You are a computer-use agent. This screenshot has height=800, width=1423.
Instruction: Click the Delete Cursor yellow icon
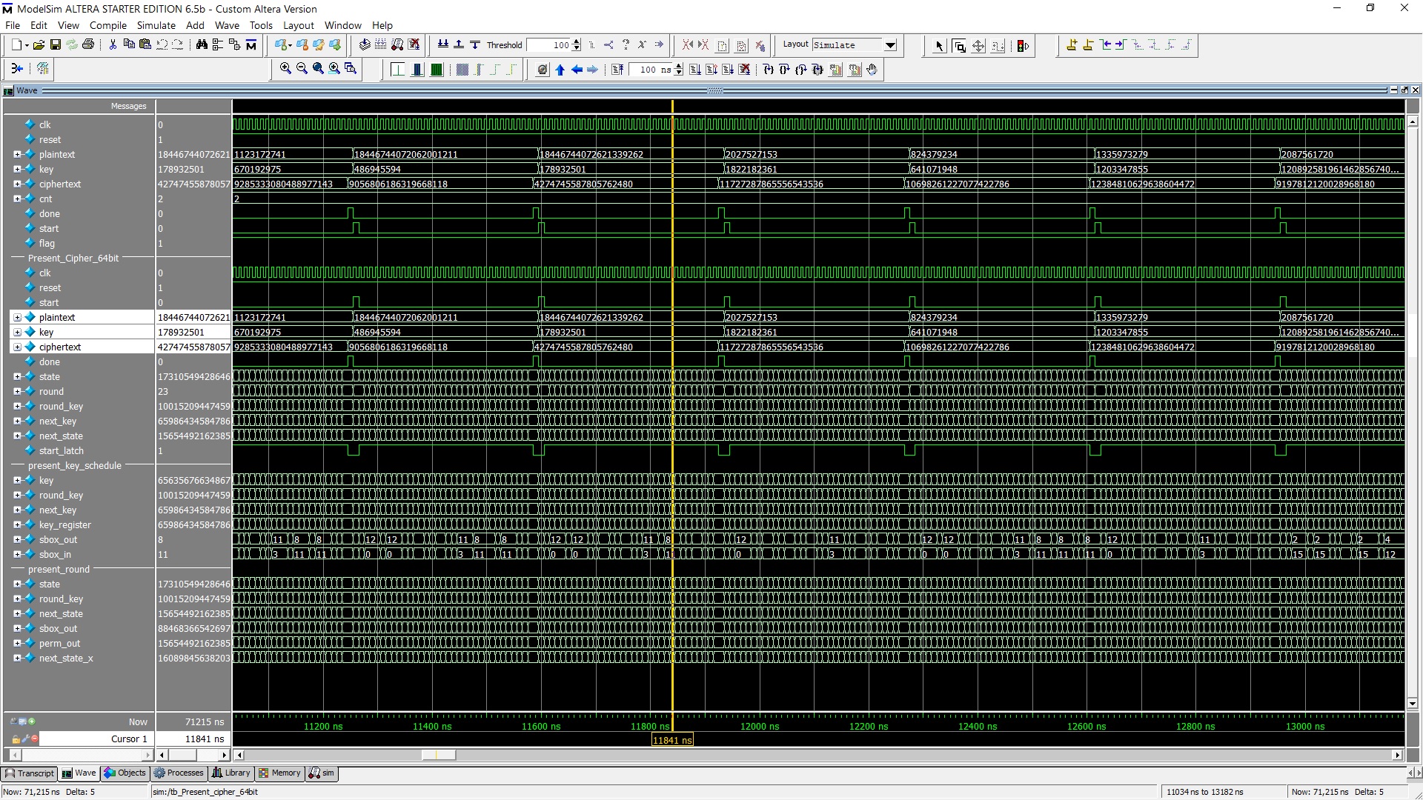1088,45
